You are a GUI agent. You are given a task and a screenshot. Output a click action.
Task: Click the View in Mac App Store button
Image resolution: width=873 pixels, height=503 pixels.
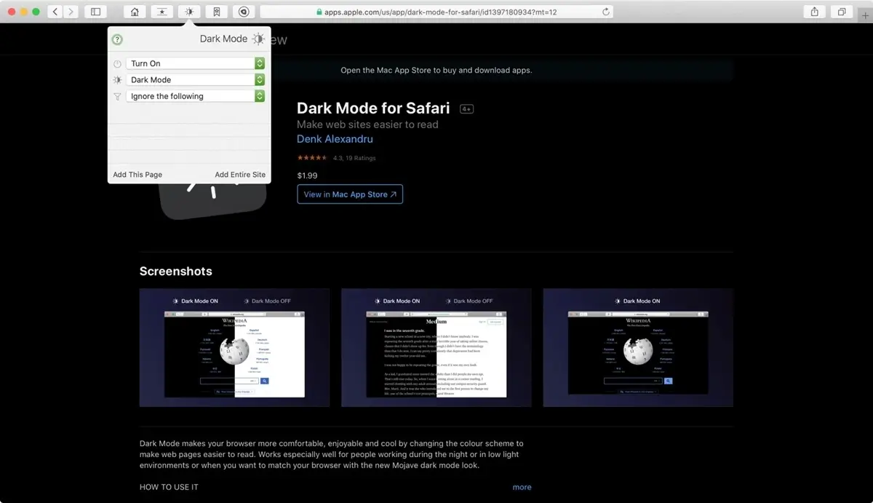350,194
